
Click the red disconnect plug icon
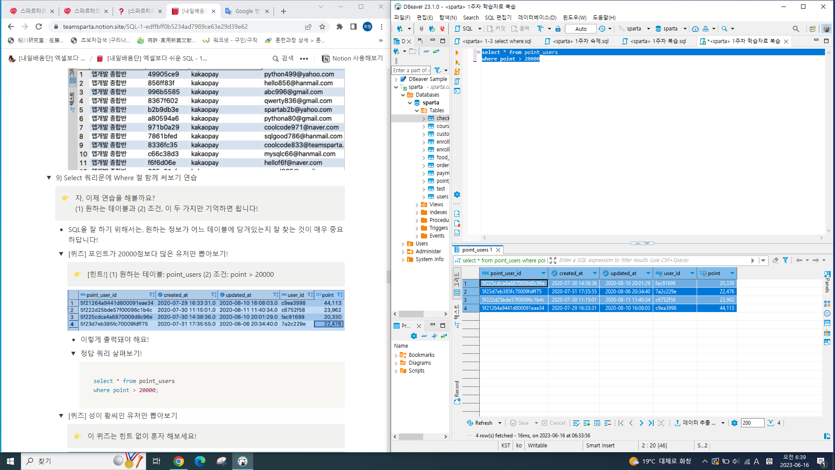pyautogui.click(x=442, y=29)
